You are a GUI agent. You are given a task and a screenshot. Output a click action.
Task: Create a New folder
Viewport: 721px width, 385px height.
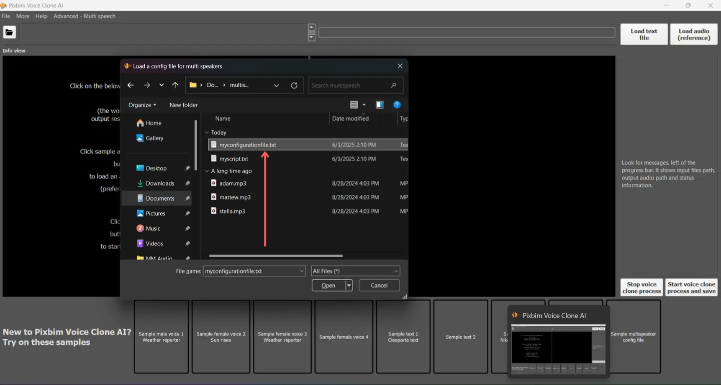point(183,105)
